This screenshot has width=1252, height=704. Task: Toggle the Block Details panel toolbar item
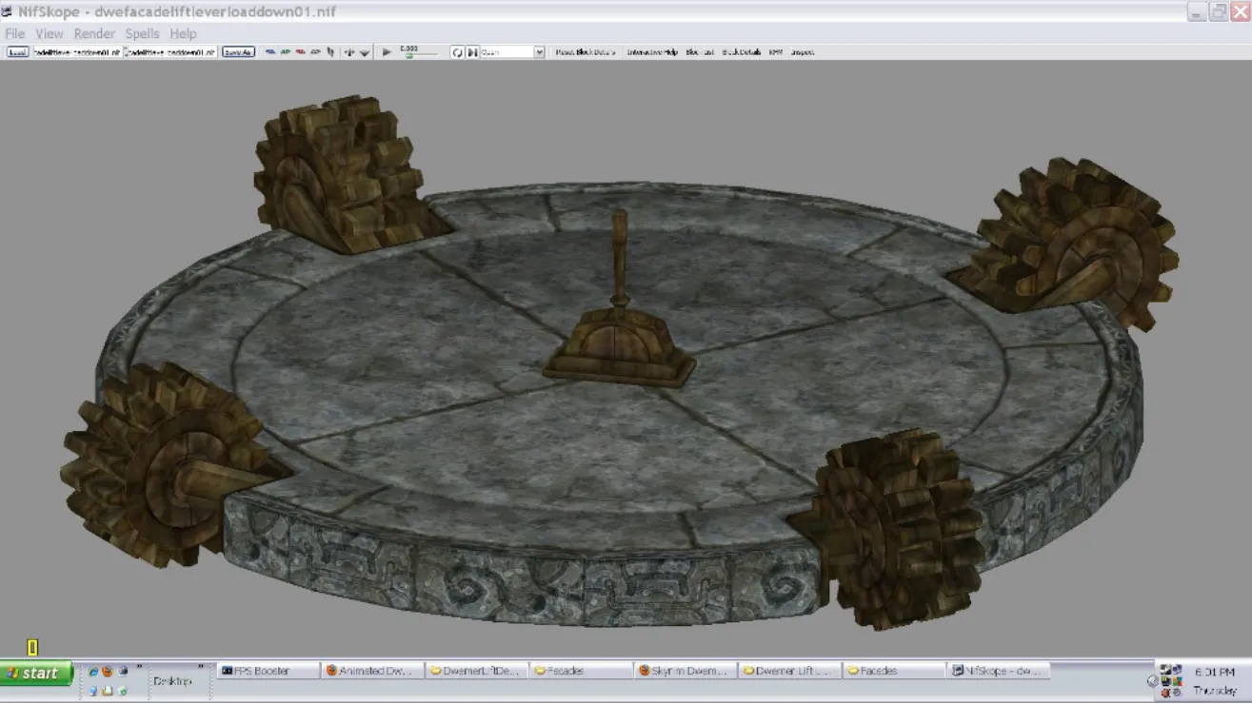coord(742,52)
